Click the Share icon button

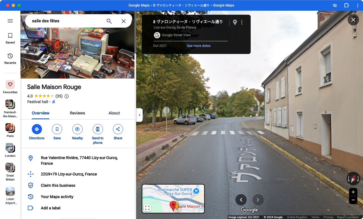[x=118, y=129]
